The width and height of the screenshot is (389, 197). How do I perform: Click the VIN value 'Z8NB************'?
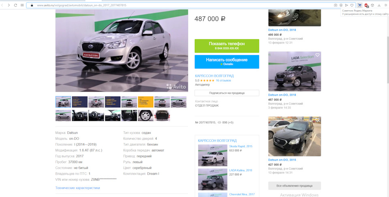[104, 180]
